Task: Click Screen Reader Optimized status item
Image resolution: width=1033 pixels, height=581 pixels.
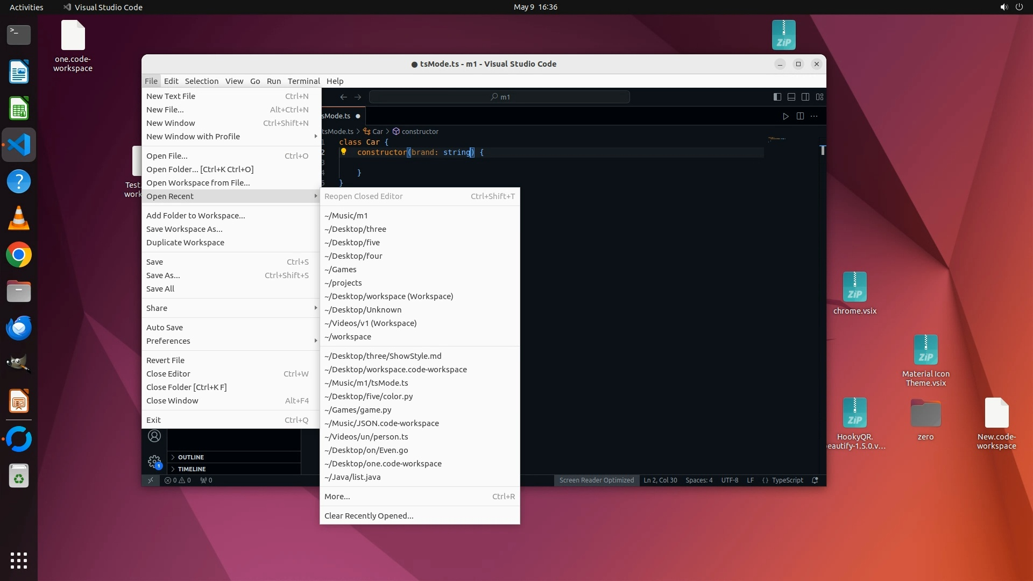Action: coord(596,480)
